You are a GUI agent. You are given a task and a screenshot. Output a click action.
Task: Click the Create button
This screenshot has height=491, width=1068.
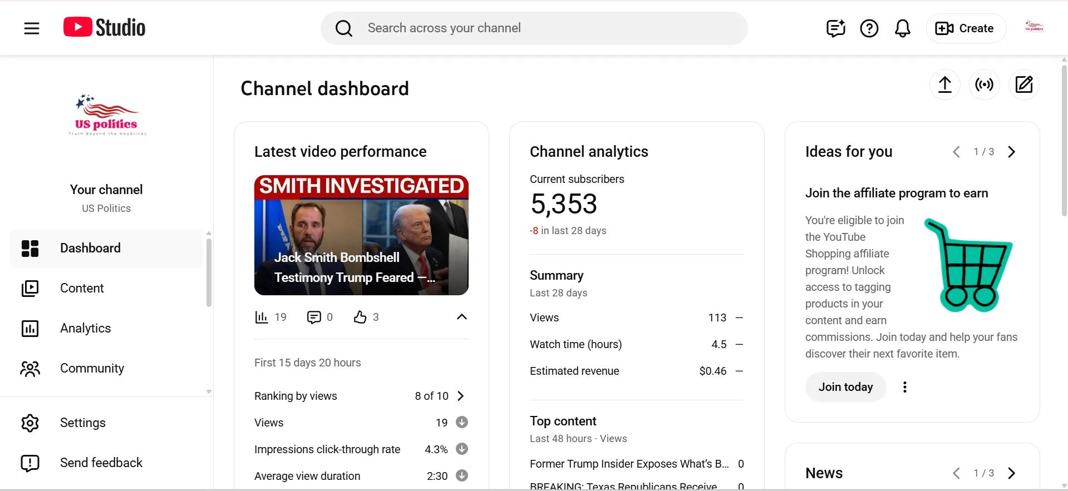click(x=966, y=28)
